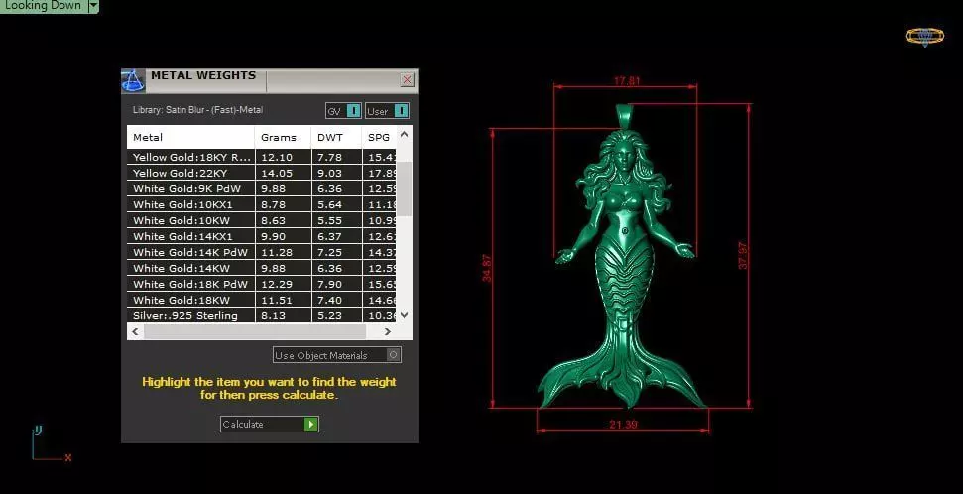
Task: Click the horizontal scrollbar thumb
Action: tap(254, 331)
